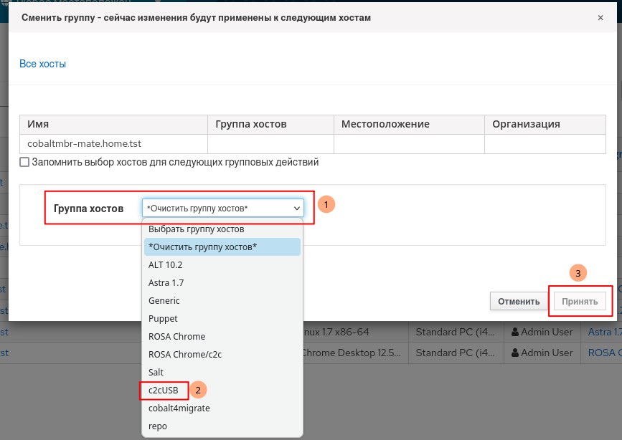Screen dimensions: 622x440
Task: Expand the 'Группа хостов' dropdown
Action: pos(223,208)
